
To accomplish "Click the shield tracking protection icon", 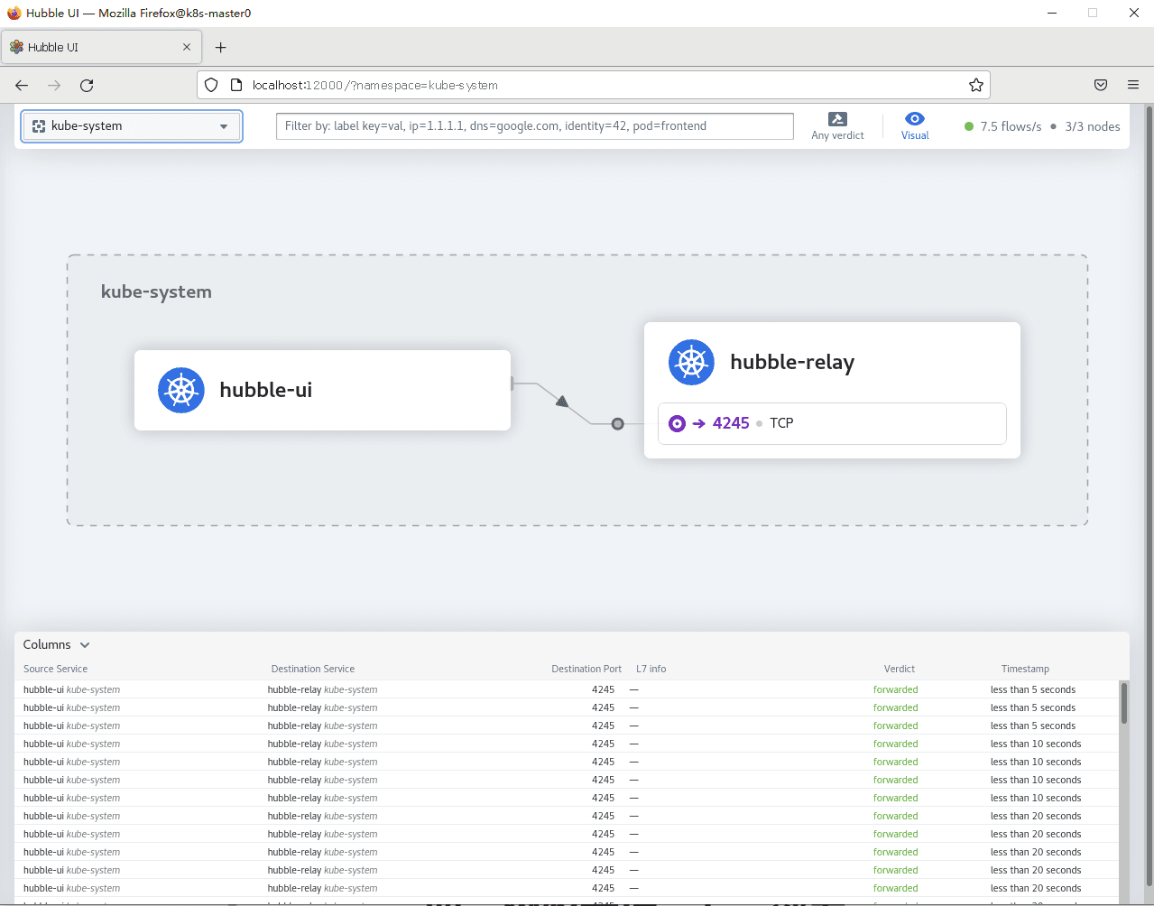I will tap(211, 85).
